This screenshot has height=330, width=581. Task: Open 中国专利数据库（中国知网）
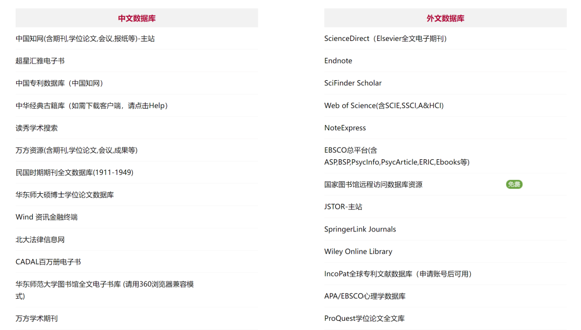click(59, 83)
